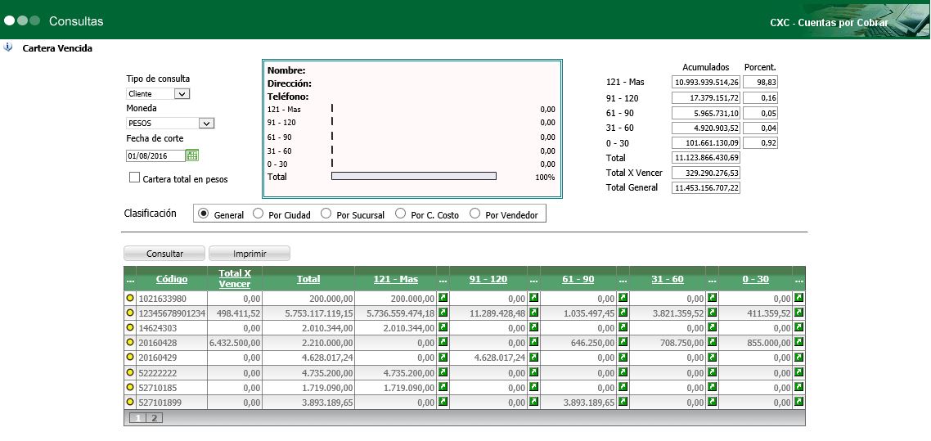Open 121 - Mas detail arrow for 12345678901234
The width and height of the screenshot is (931, 441).
[443, 313]
